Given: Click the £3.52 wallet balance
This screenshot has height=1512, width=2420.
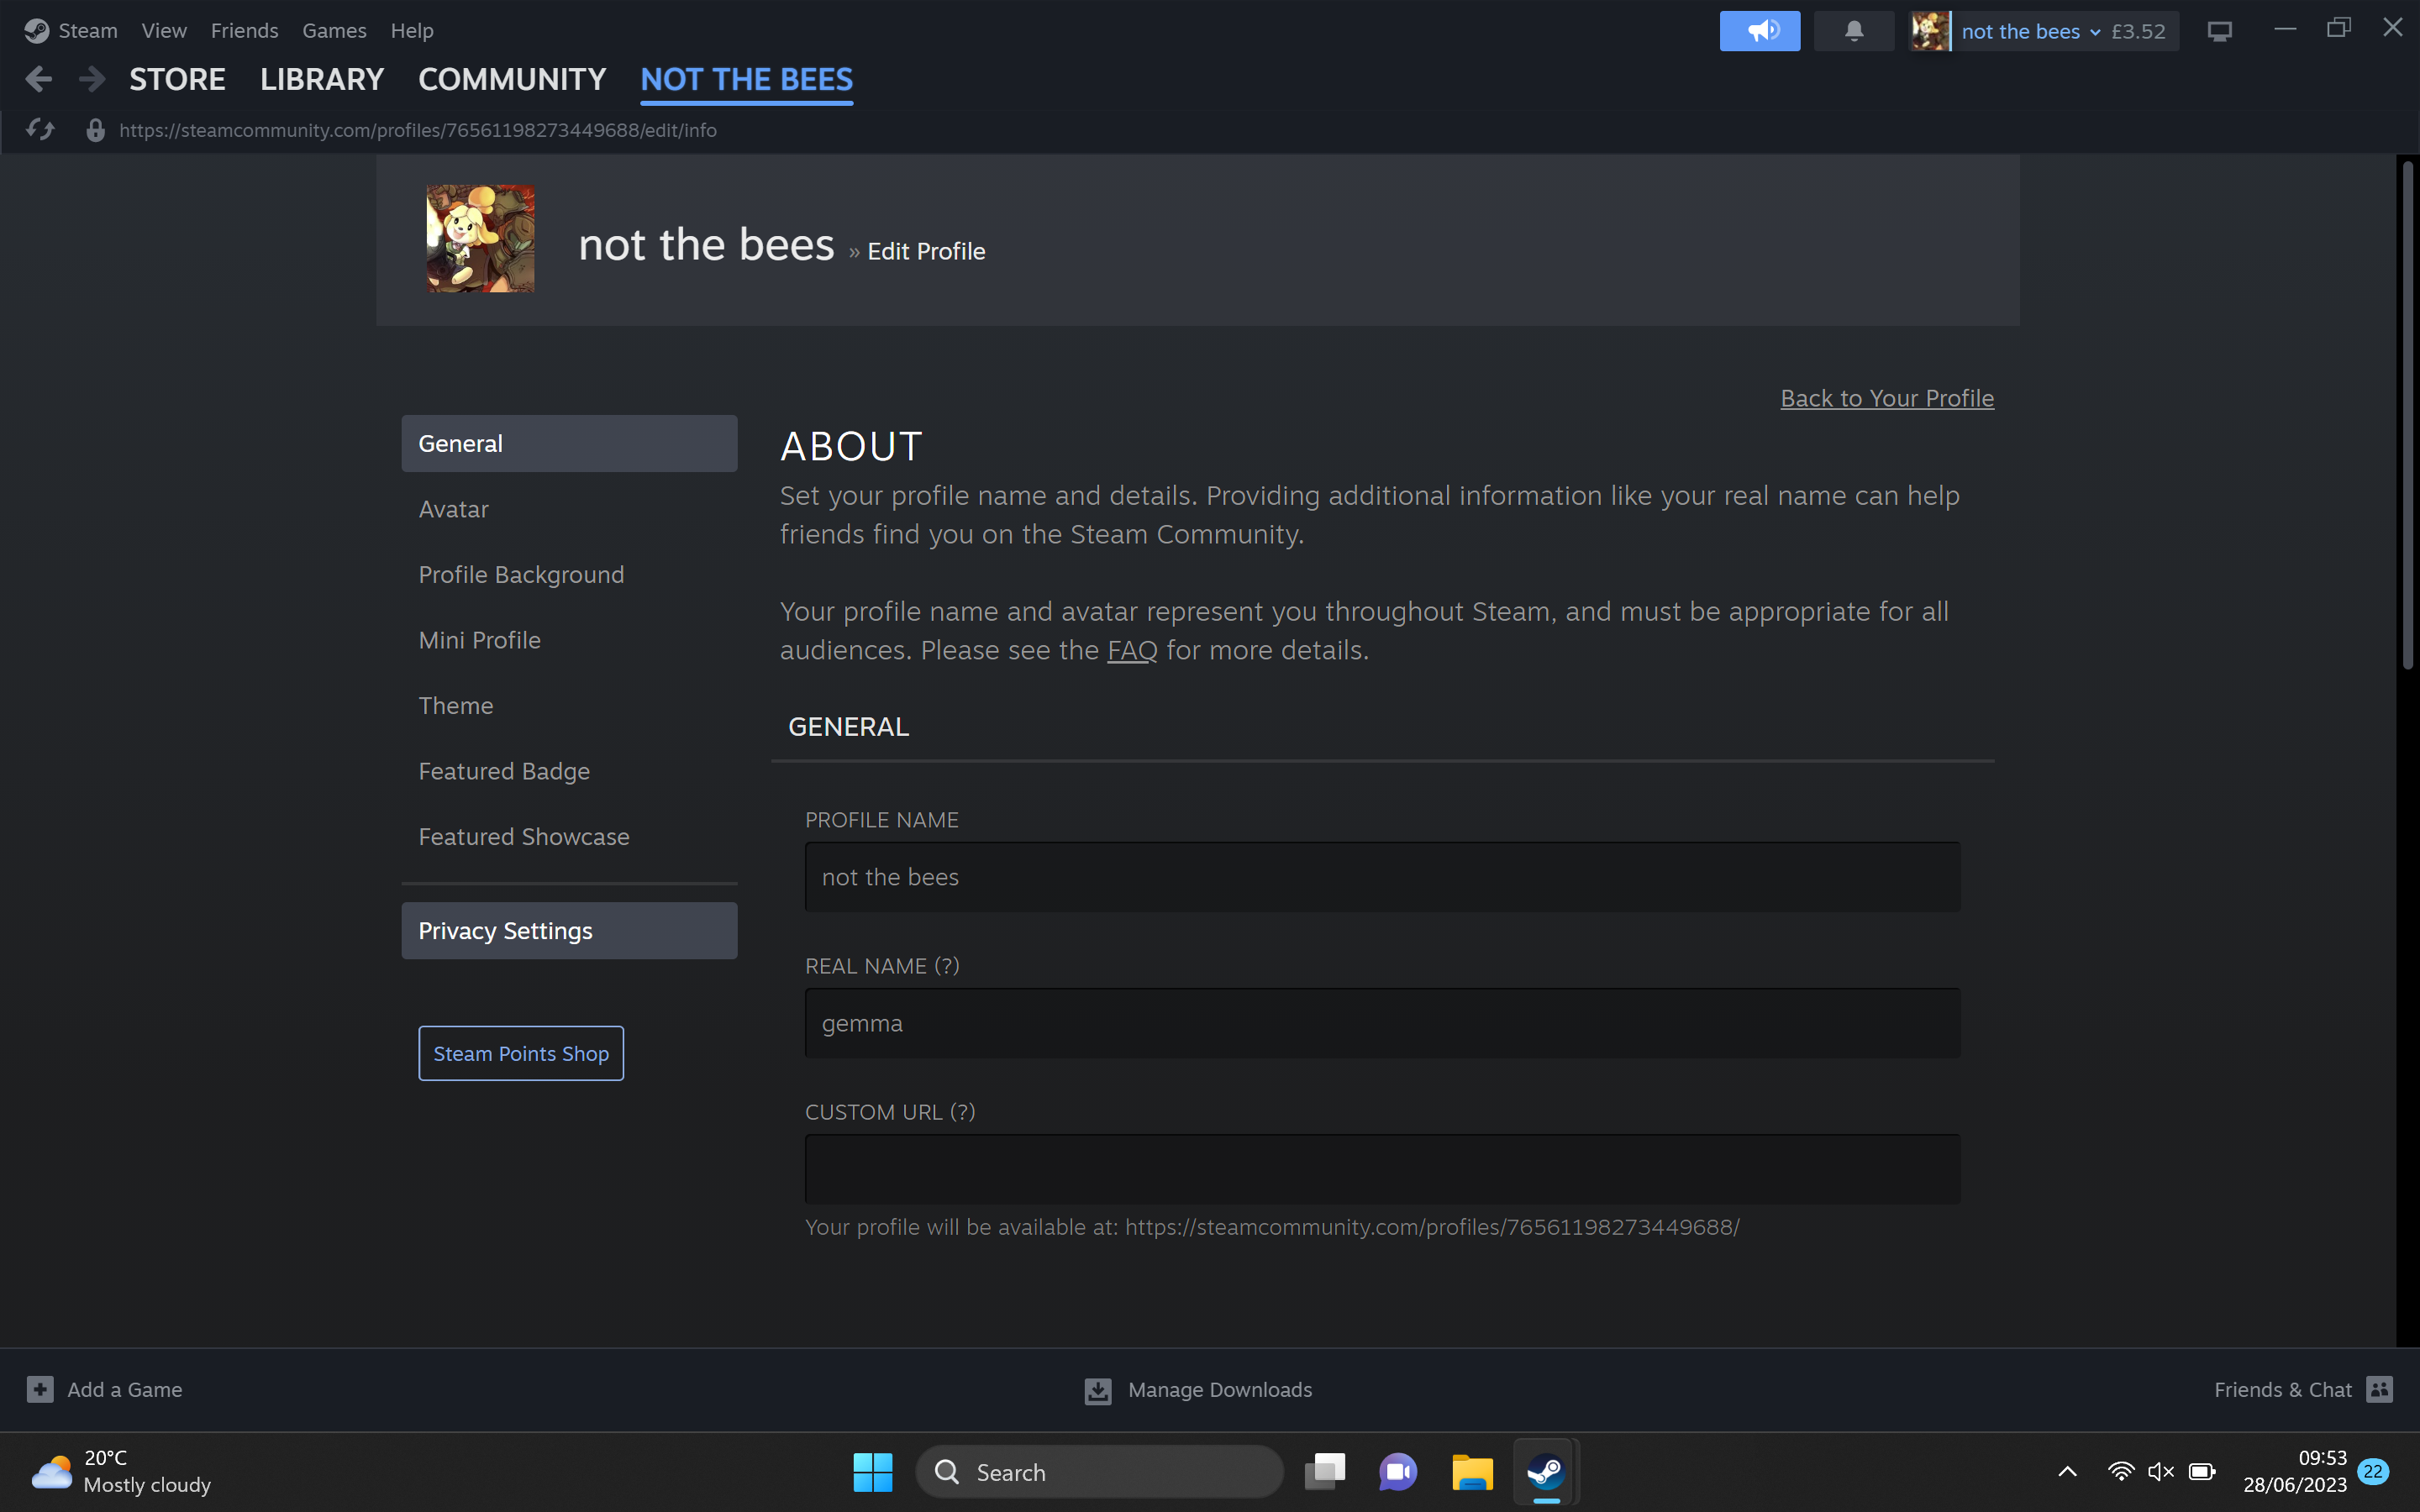Looking at the screenshot, I should tap(2138, 31).
